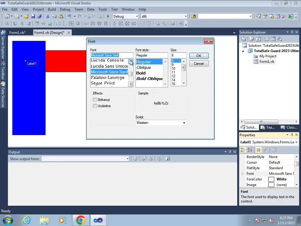Click the Image property swatch box in Properties
301x226 pixels.
coord(271,185)
